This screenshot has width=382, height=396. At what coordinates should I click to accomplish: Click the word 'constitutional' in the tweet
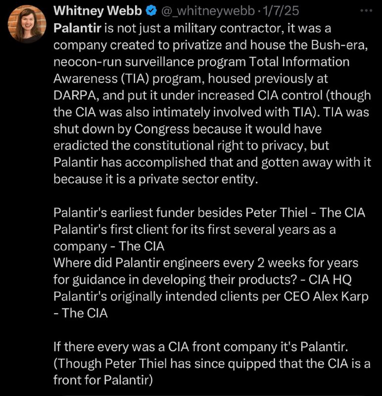pos(174,146)
